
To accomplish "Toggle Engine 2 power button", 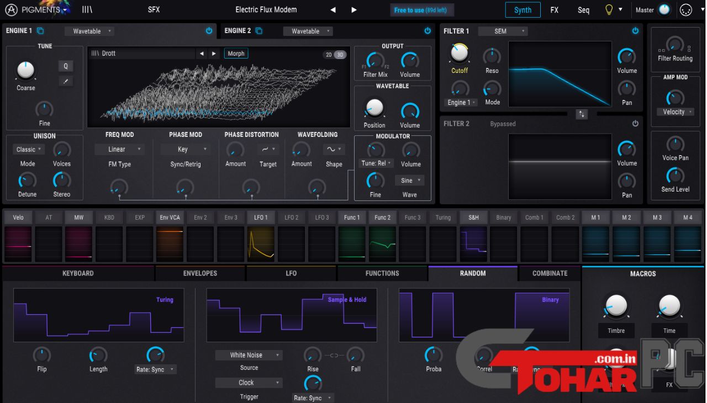I will coord(428,31).
